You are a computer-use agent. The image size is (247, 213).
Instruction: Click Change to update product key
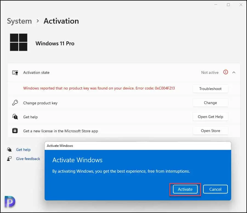coord(210,103)
